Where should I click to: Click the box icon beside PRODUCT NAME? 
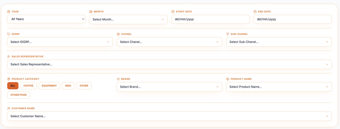[x=228, y=79]
